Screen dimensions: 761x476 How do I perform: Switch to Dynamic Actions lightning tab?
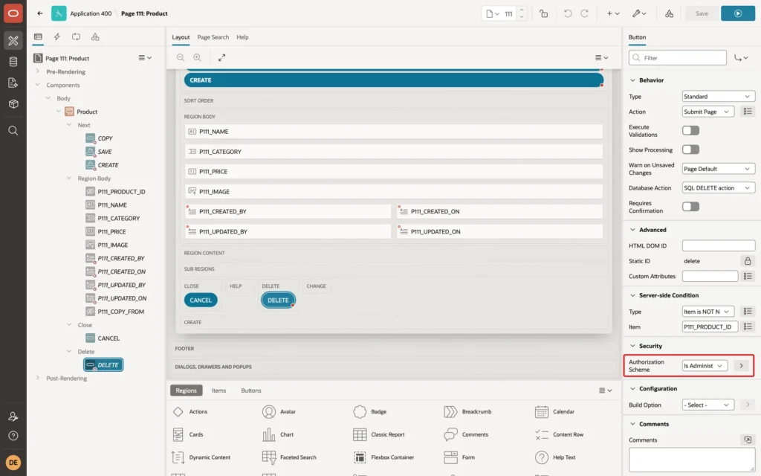coord(56,37)
